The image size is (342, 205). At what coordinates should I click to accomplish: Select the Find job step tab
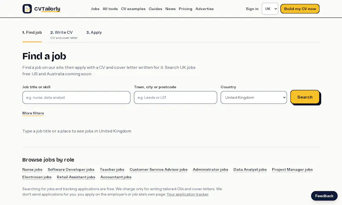point(32,33)
